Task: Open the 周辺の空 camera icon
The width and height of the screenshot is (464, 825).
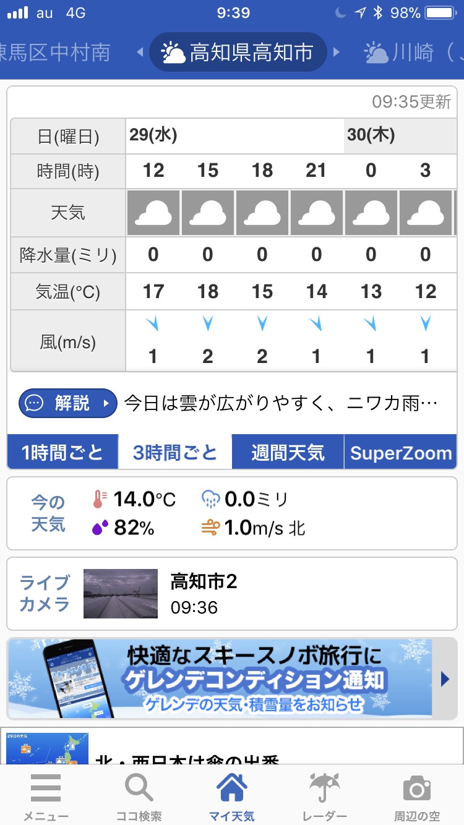Action: [416, 788]
